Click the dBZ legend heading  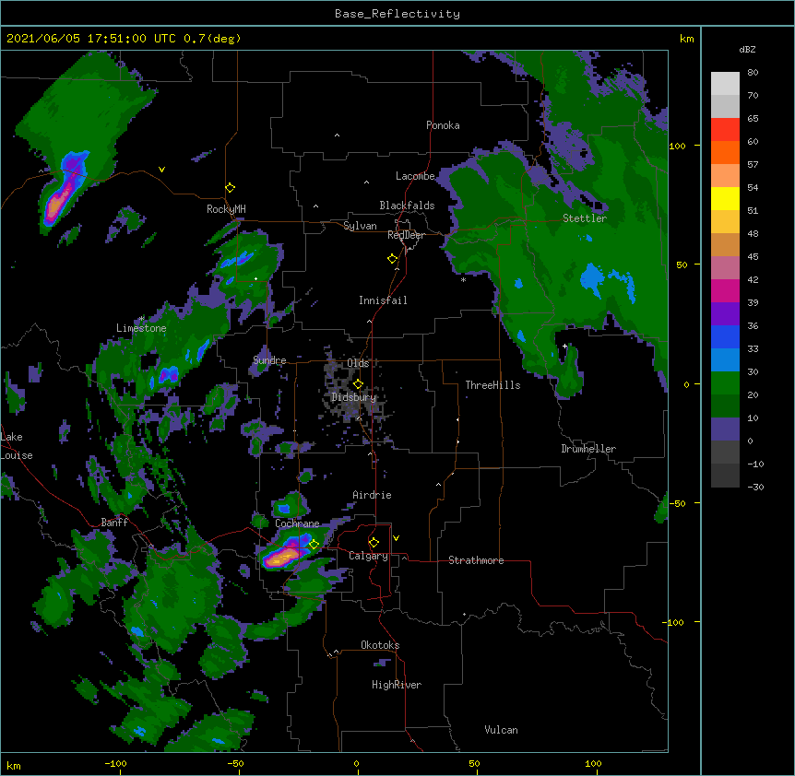tap(747, 50)
